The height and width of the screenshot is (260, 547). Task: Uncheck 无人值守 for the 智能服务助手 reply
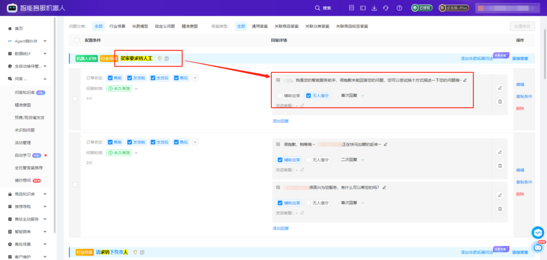pos(308,95)
